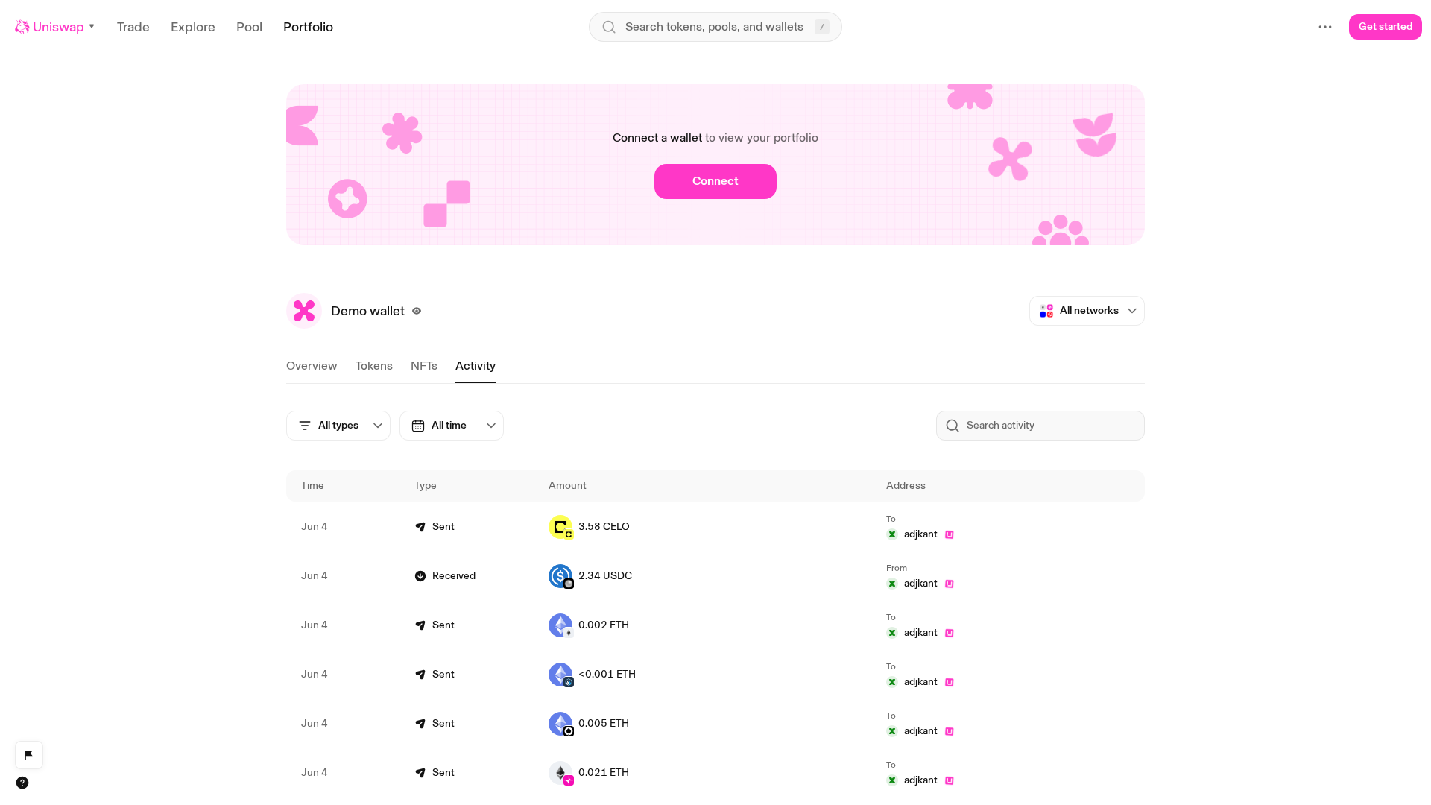This screenshot has width=1431, height=805.
Task: Click the pink Unitag badge in 3.58 CELO row
Action: click(x=950, y=534)
